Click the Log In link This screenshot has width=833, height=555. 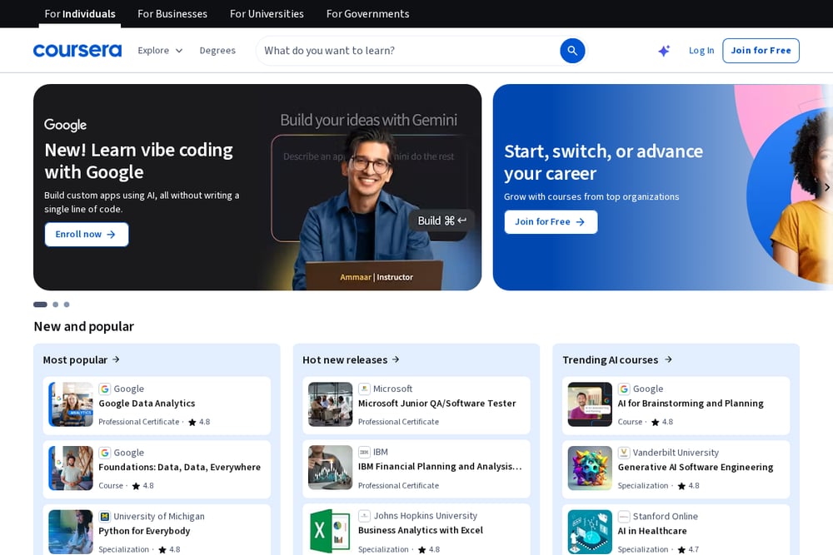pyautogui.click(x=701, y=51)
